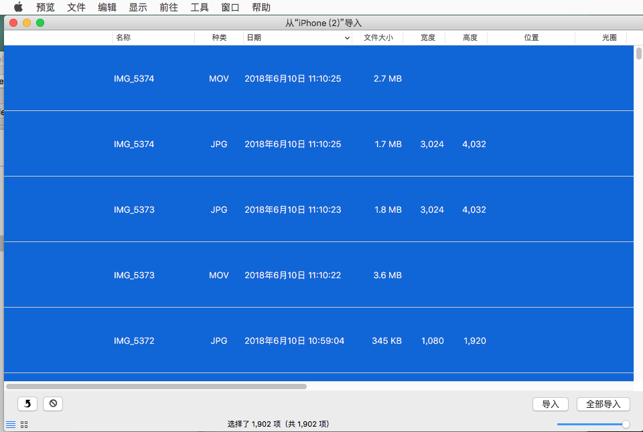Sort by 日期 column header label
The height and width of the screenshot is (432, 643).
click(x=254, y=37)
